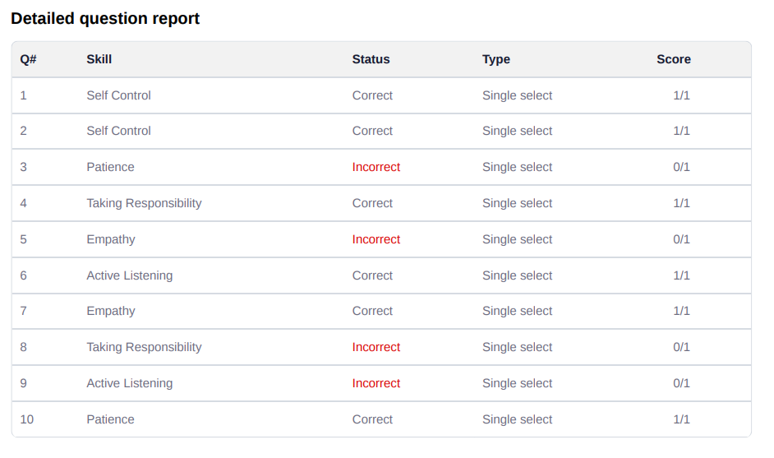Viewport: 774px width, 458px height.
Task: Click the Incorrect status on question 8
Action: (x=375, y=347)
